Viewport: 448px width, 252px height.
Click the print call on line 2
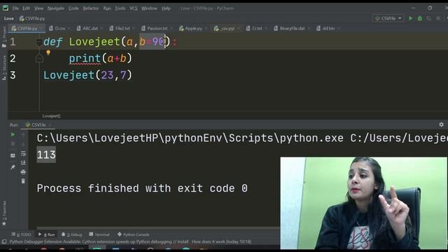[85, 59]
